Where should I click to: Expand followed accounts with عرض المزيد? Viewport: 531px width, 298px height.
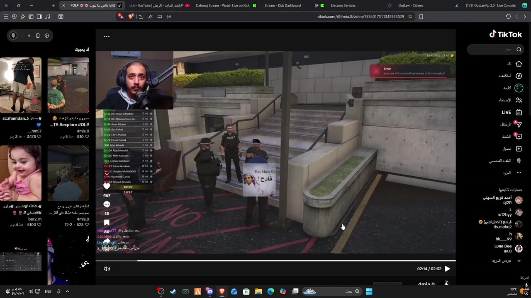tap(507, 261)
